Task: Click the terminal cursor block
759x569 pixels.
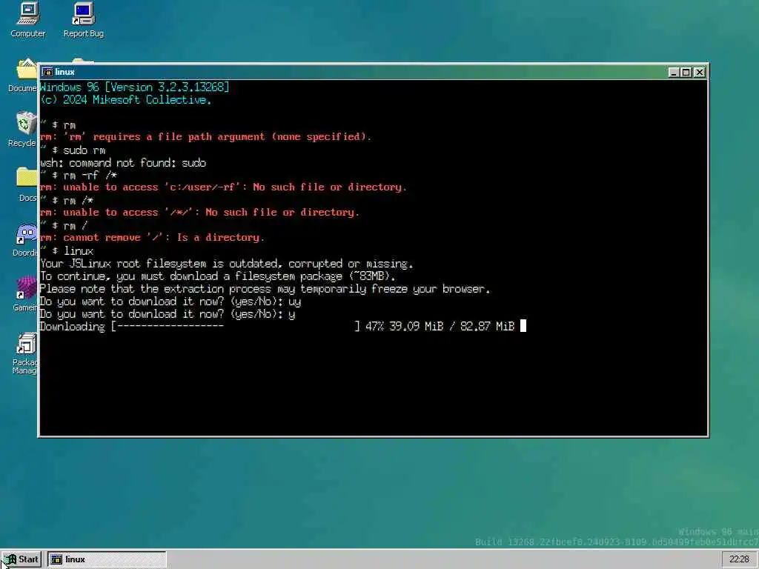Action: coord(523,326)
